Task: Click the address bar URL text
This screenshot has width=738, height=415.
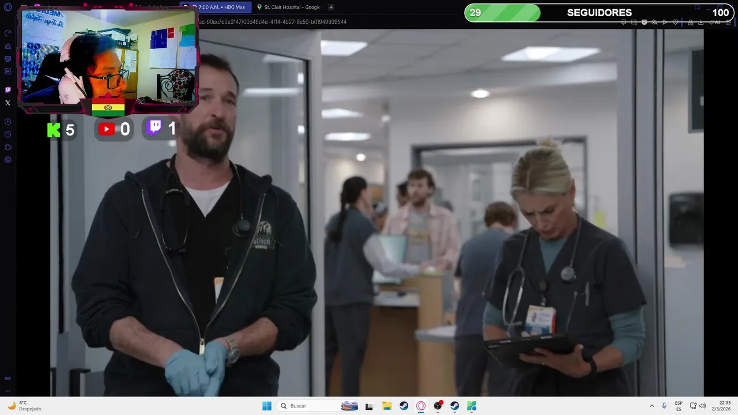Action: (x=272, y=22)
